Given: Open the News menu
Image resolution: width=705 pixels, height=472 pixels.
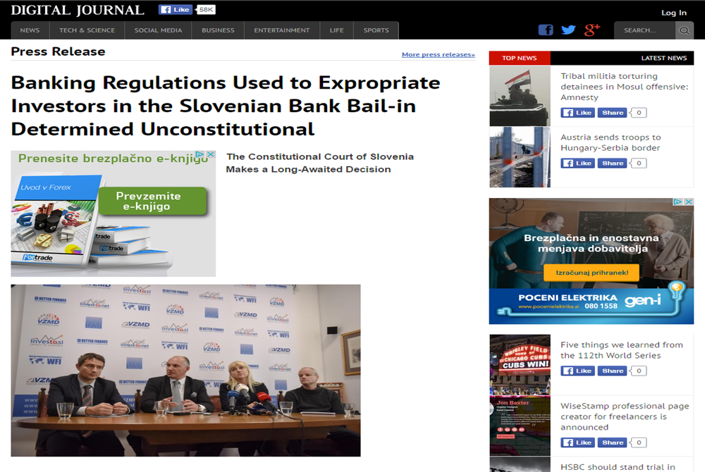Looking at the screenshot, I should pyautogui.click(x=30, y=30).
